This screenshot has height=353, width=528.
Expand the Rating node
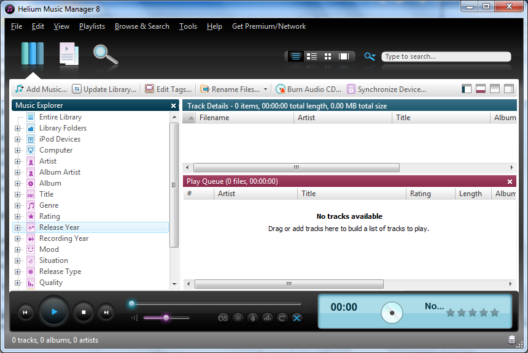pyautogui.click(x=18, y=216)
